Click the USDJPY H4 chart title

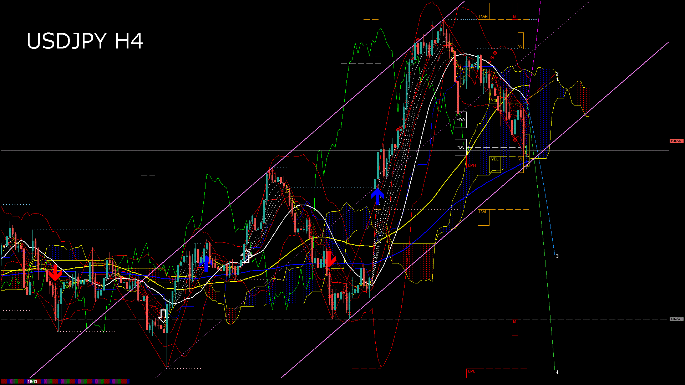tap(85, 41)
